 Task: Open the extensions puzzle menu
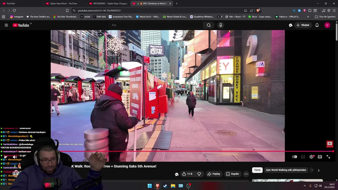[310, 11]
